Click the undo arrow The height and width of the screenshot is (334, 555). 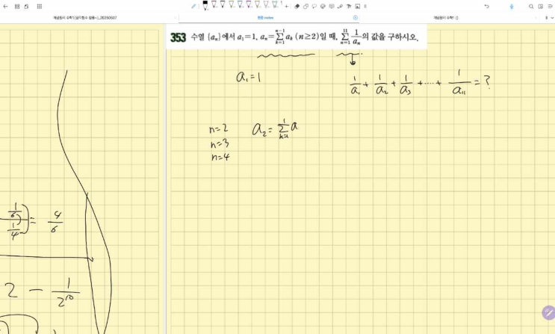pos(486,6)
